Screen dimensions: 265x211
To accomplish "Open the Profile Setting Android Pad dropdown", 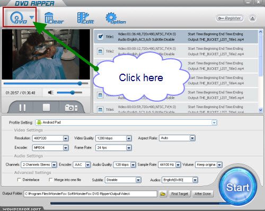I will (126, 122).
